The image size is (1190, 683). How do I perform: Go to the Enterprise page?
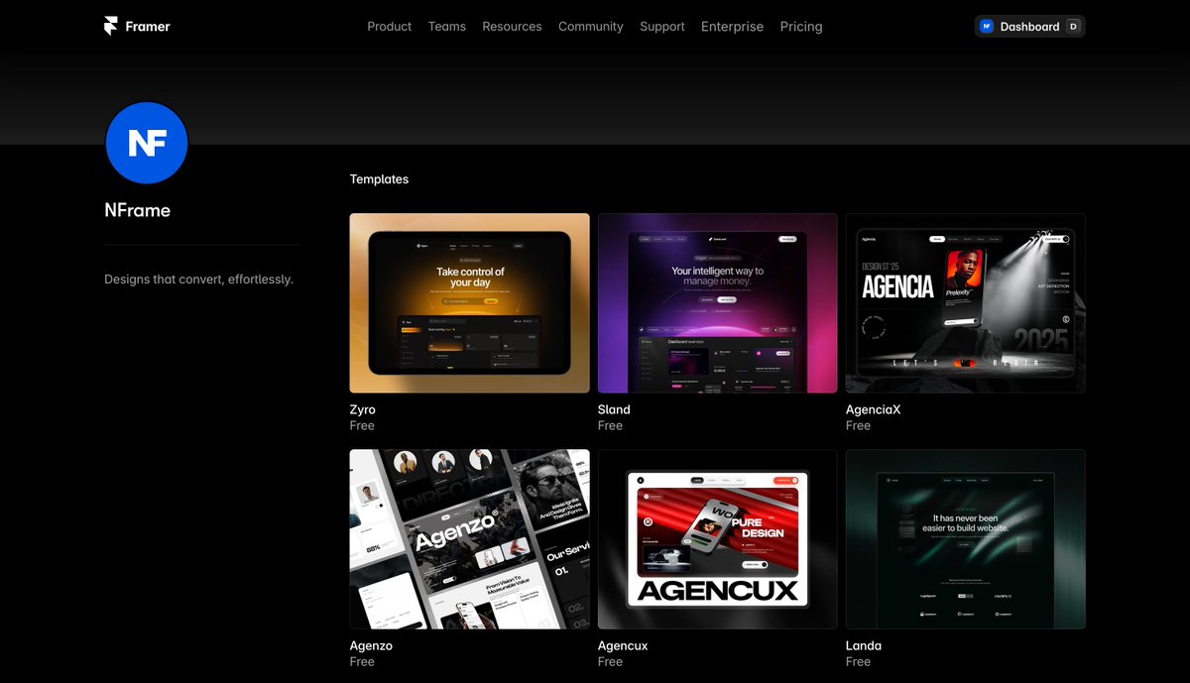pos(732,27)
